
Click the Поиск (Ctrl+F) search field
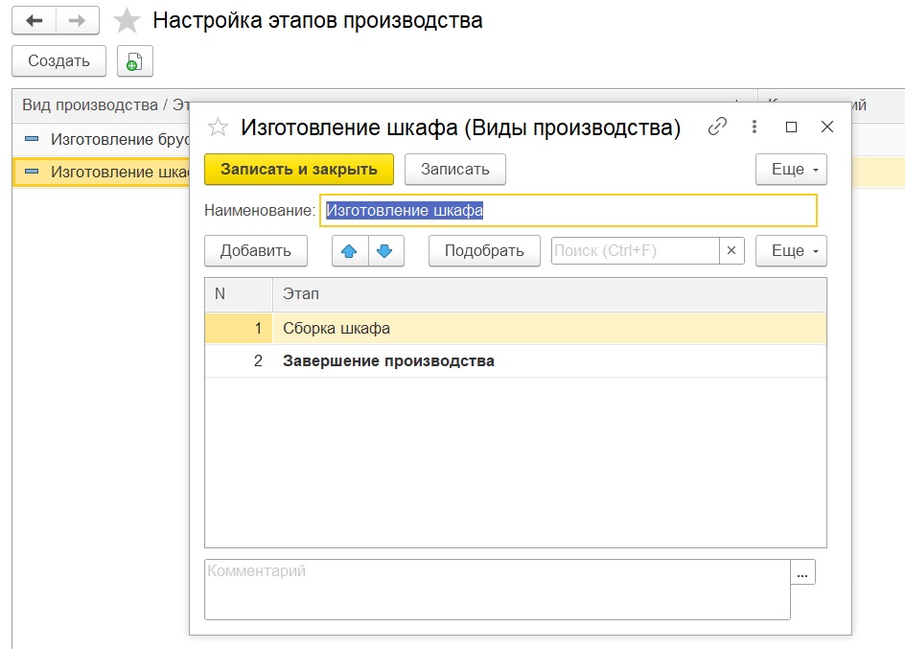point(636,251)
